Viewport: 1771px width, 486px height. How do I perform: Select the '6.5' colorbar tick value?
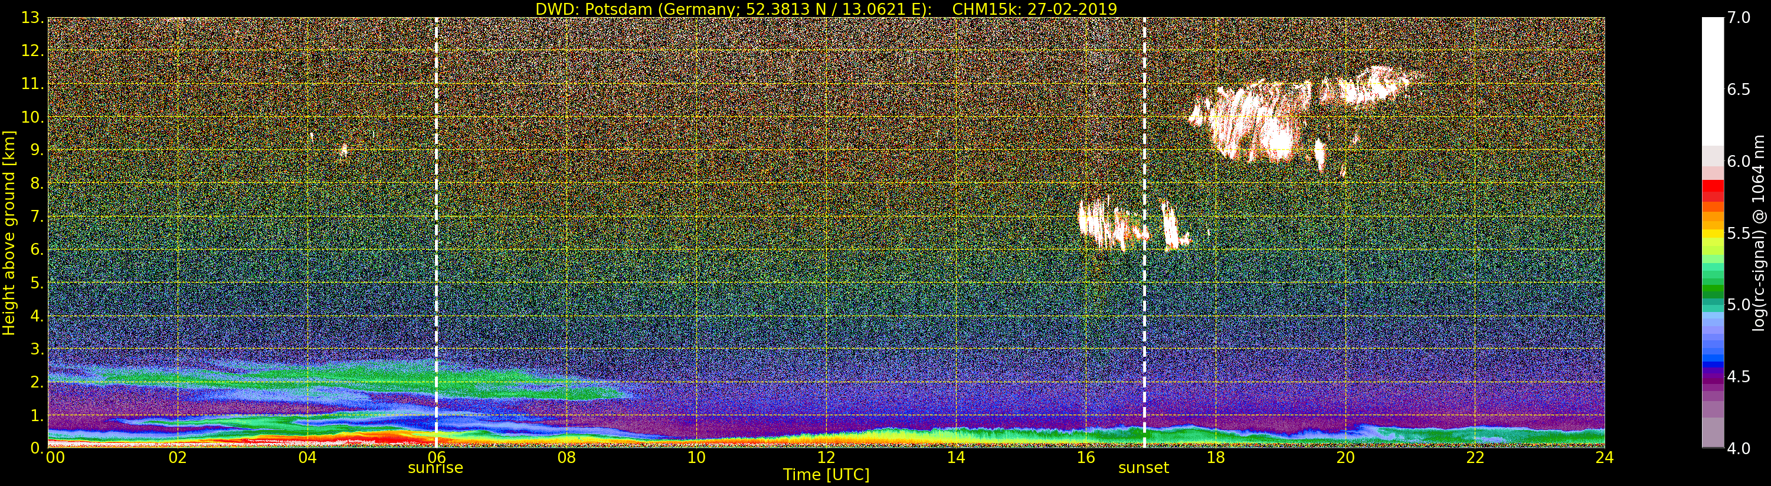pyautogui.click(x=1738, y=90)
